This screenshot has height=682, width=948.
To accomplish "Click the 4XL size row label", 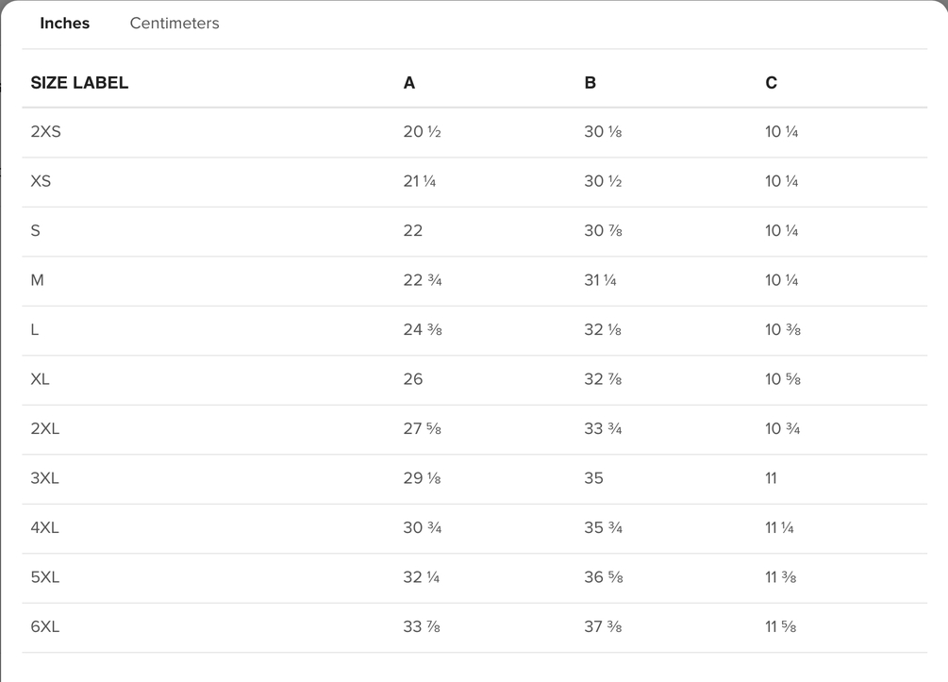I will pos(45,528).
